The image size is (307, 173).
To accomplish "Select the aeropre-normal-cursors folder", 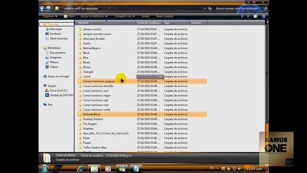I will click(97, 34).
